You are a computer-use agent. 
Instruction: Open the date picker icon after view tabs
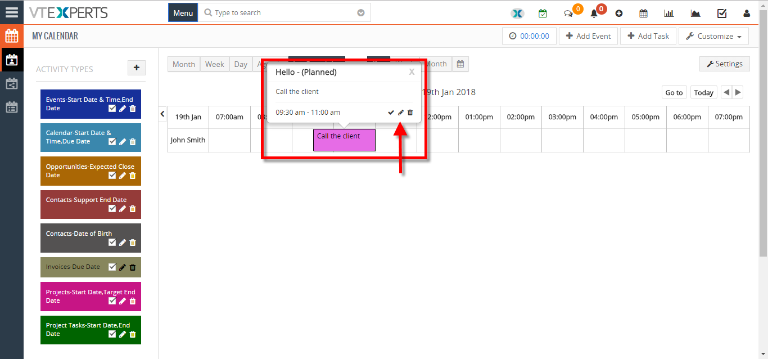click(460, 64)
